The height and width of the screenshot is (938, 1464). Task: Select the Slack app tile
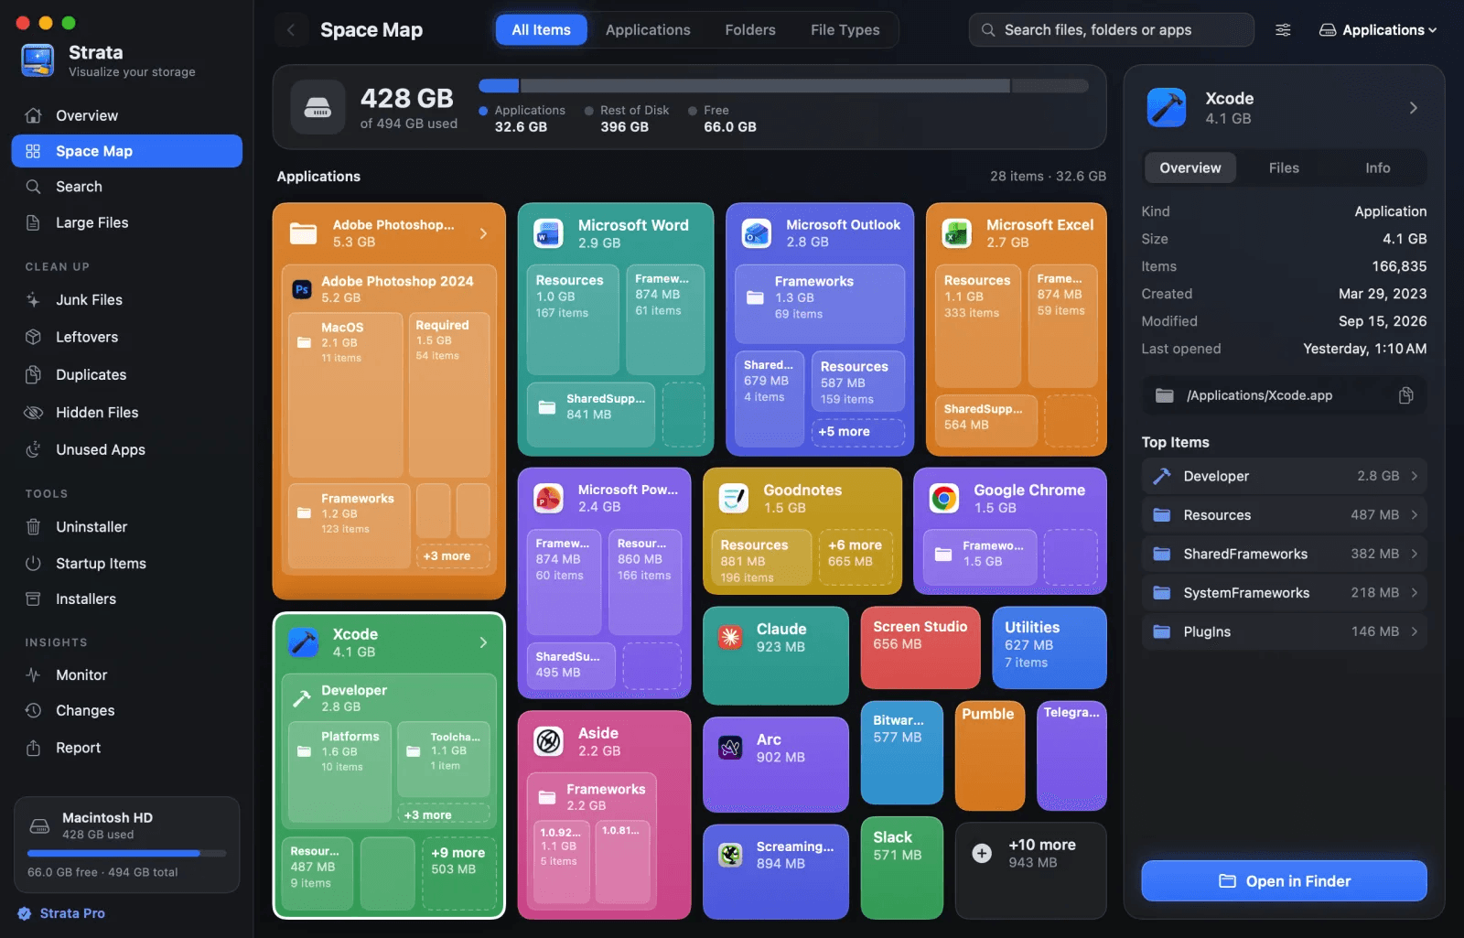point(901,868)
